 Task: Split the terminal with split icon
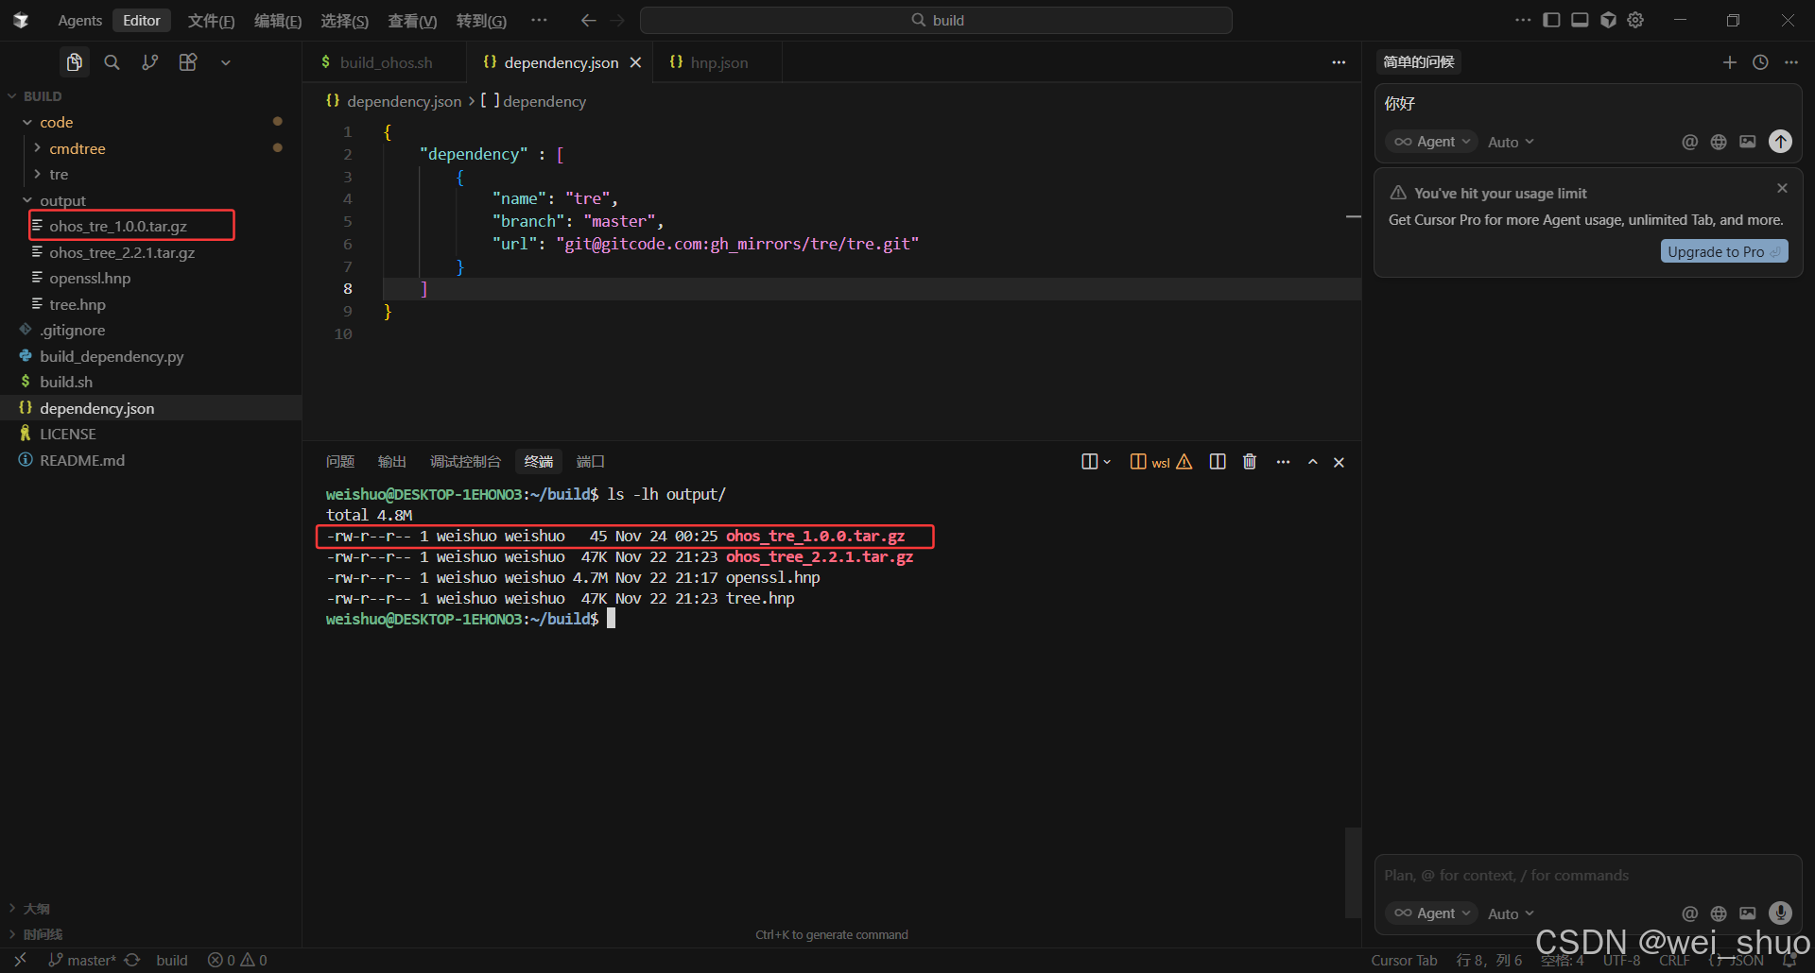(1218, 462)
